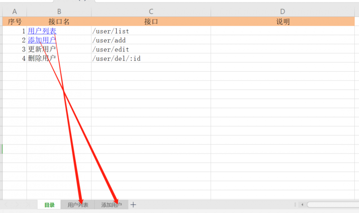The height and width of the screenshot is (213, 359).
Task: Click the horizontal scrollbar left arrow
Action: pyautogui.click(x=302, y=205)
